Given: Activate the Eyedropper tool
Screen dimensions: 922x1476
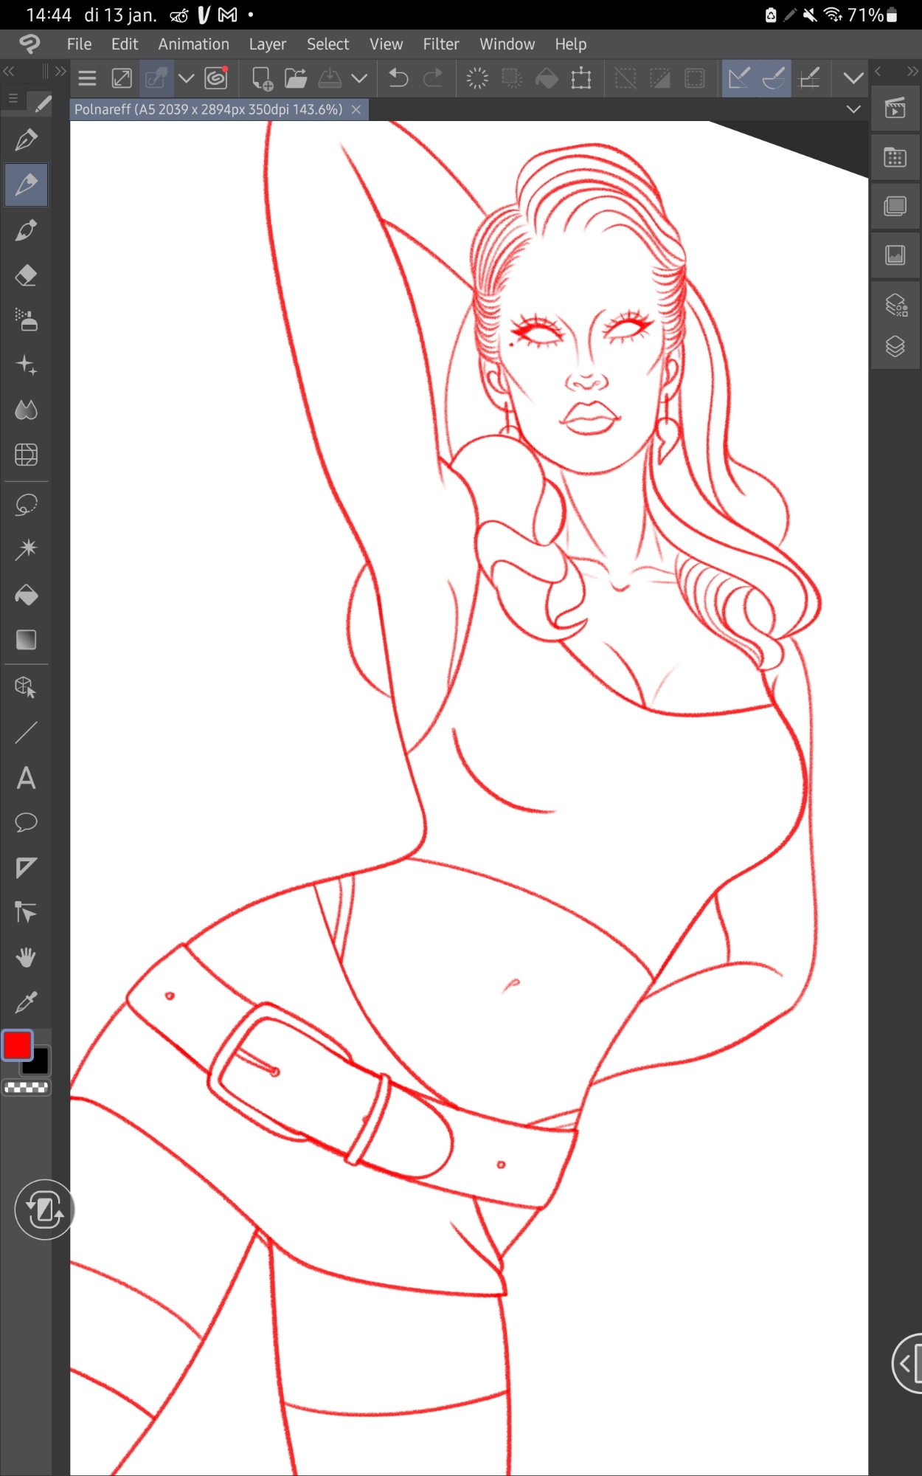Looking at the screenshot, I should point(26,1002).
